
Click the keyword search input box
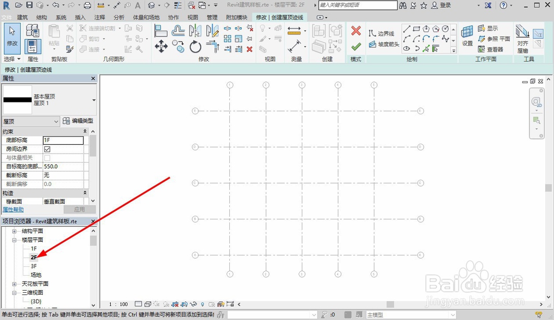click(x=358, y=5)
